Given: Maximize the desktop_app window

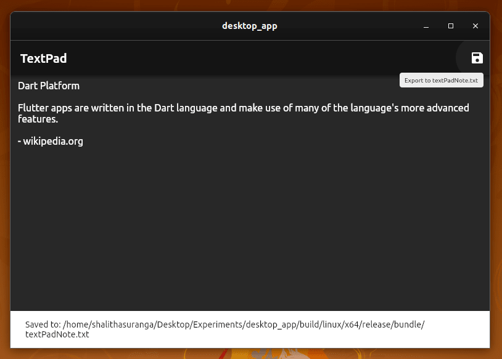Looking at the screenshot, I should click(451, 26).
